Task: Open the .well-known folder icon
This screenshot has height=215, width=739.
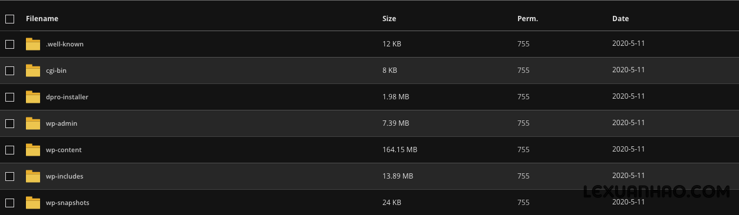Action: 33,44
